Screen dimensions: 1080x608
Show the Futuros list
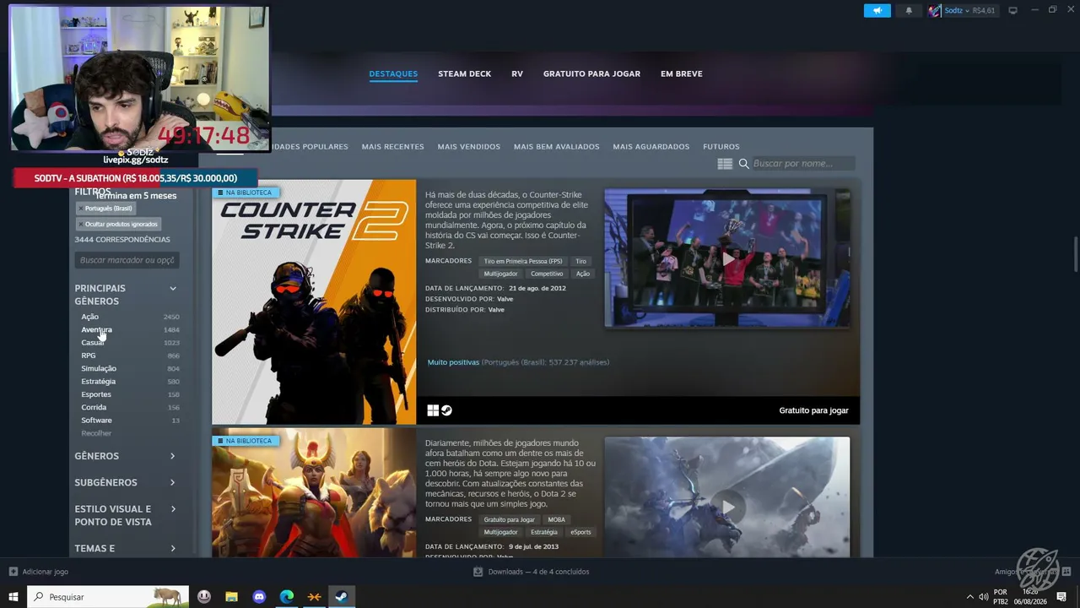(721, 146)
